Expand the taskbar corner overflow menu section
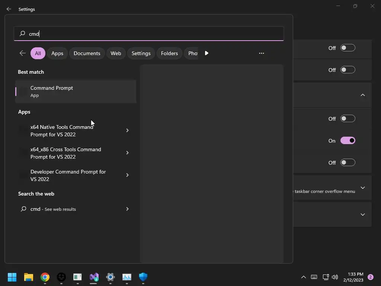 click(x=362, y=188)
